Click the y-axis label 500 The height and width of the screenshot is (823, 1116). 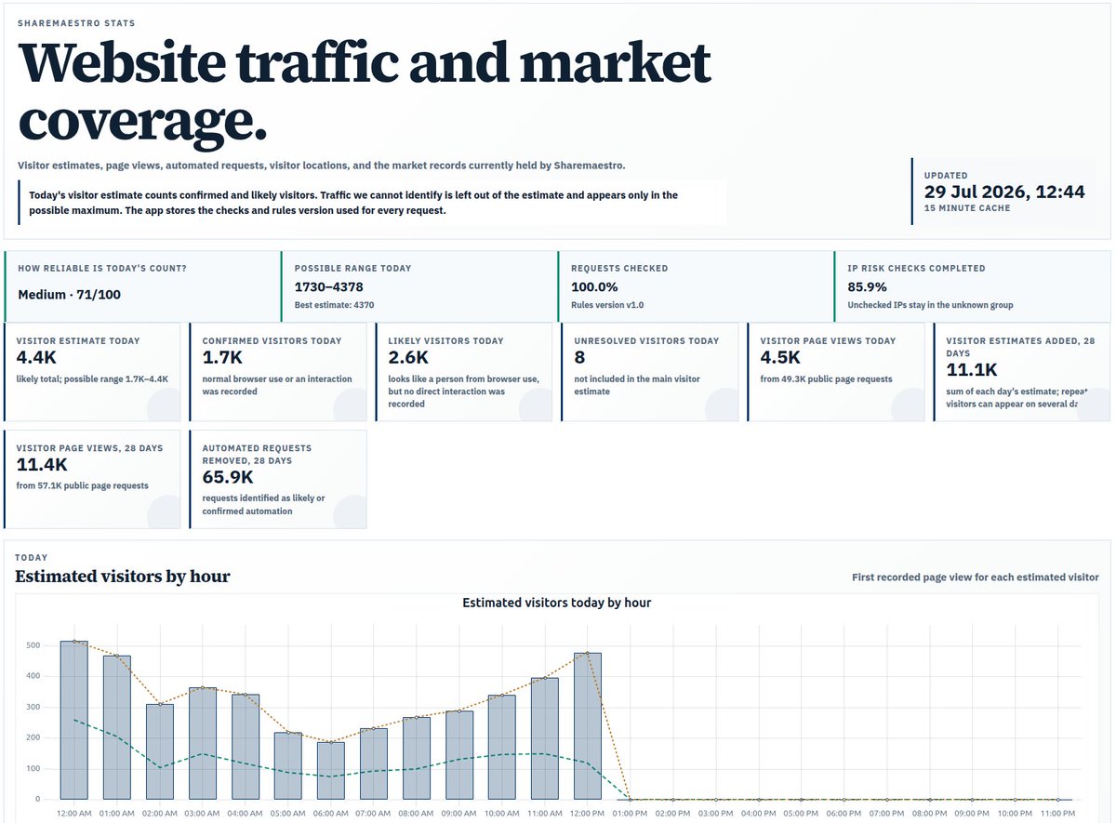(32, 644)
